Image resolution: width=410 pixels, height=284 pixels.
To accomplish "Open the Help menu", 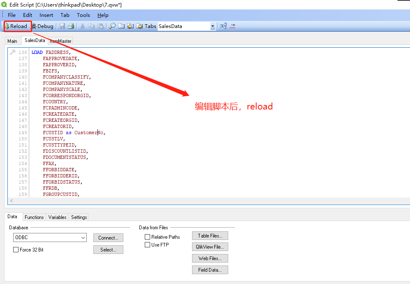I will [x=103, y=15].
